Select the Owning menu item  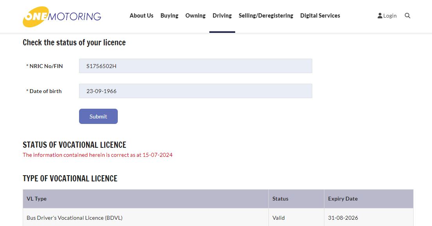pyautogui.click(x=195, y=16)
